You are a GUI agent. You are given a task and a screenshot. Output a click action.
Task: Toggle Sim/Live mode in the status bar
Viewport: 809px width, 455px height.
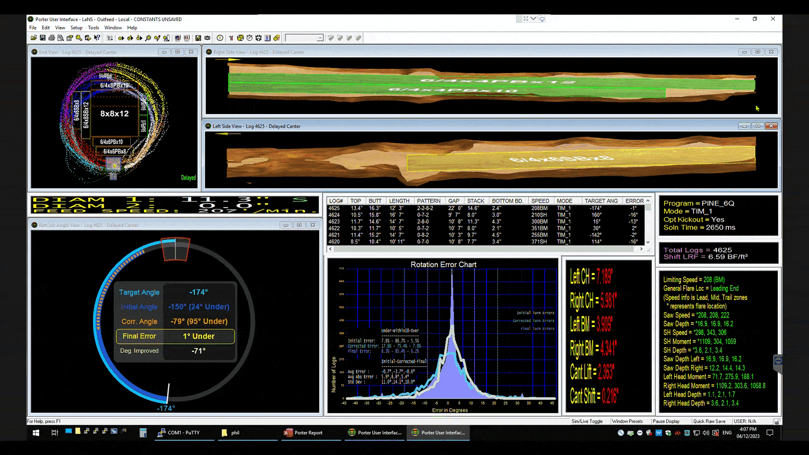(587, 421)
